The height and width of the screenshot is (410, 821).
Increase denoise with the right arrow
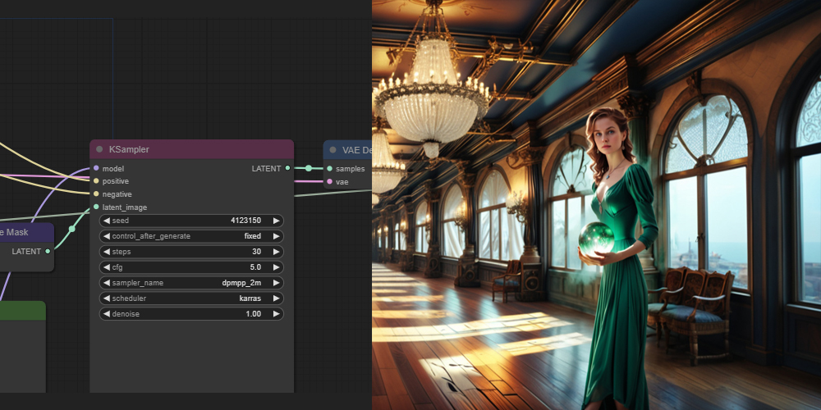click(277, 314)
